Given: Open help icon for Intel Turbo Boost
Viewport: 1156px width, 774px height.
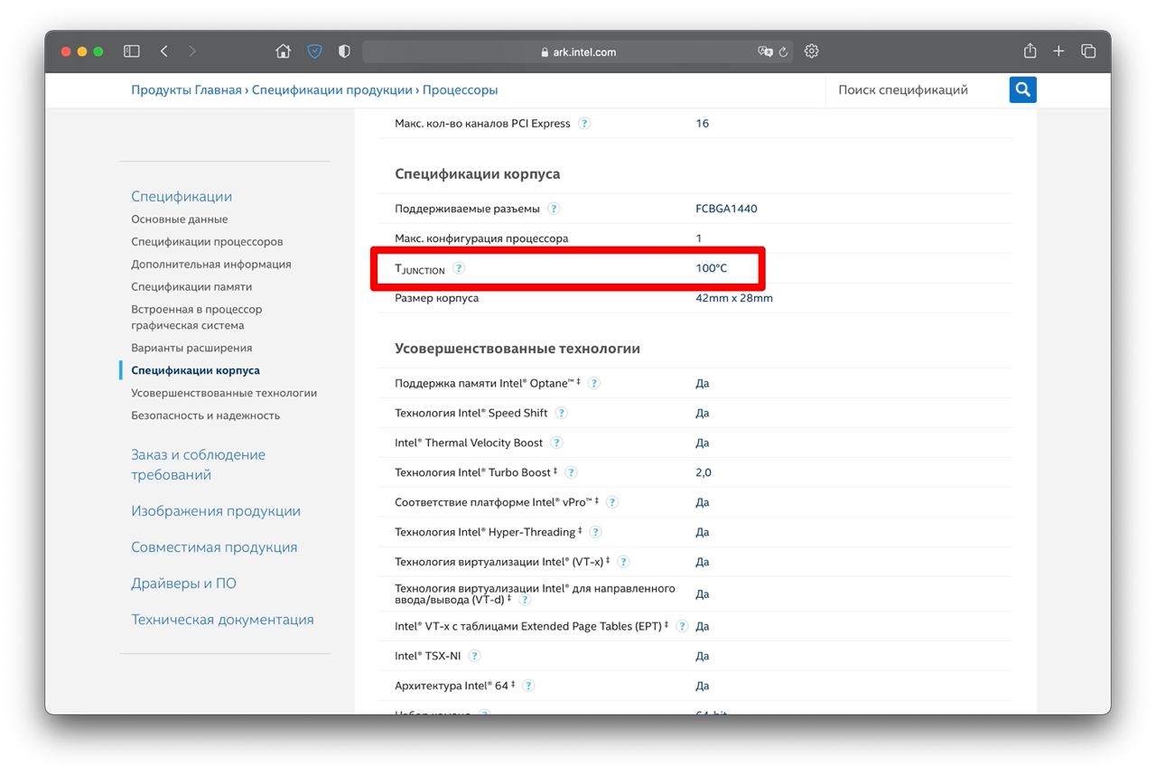Looking at the screenshot, I should [571, 472].
